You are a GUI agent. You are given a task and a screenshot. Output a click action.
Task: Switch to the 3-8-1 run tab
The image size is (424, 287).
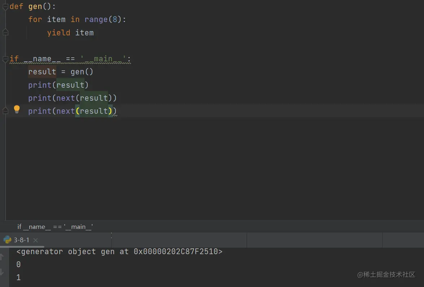pyautogui.click(x=21, y=240)
